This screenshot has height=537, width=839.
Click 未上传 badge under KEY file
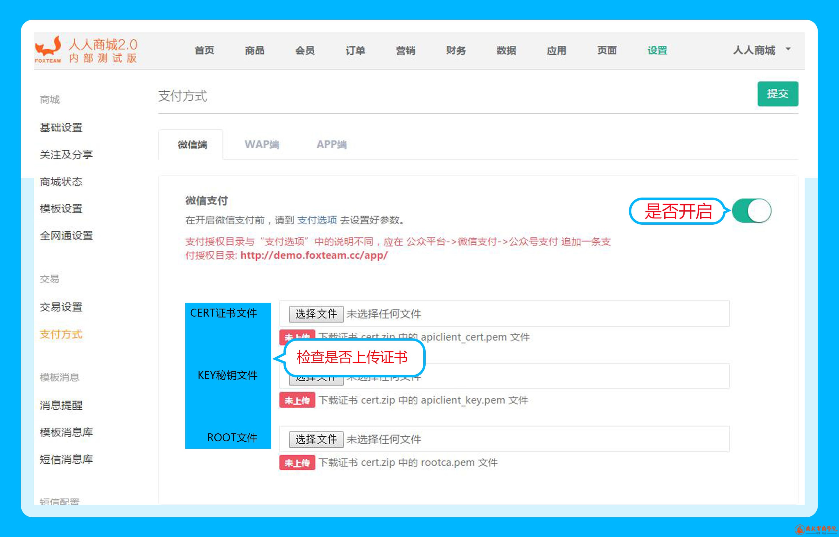tap(297, 400)
